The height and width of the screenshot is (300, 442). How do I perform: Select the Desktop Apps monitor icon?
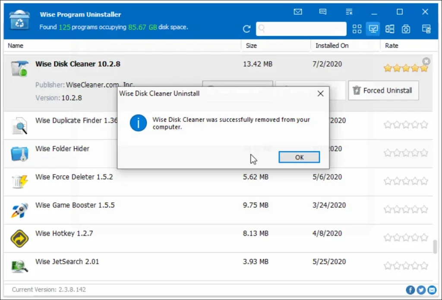(x=373, y=29)
